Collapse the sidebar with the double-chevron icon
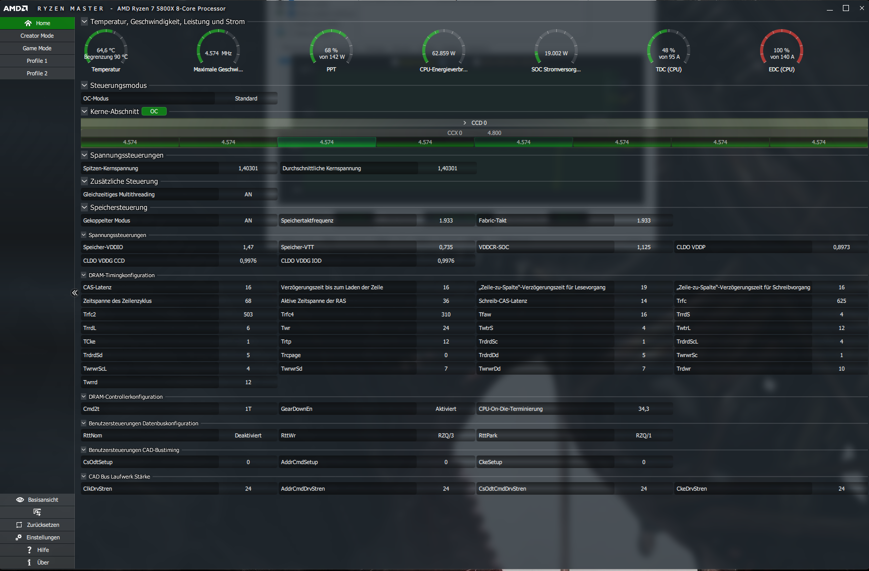 pos(75,293)
